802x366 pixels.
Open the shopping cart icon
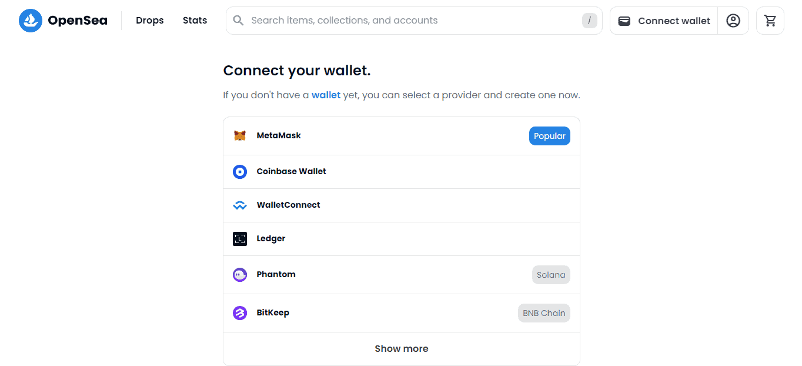(770, 20)
